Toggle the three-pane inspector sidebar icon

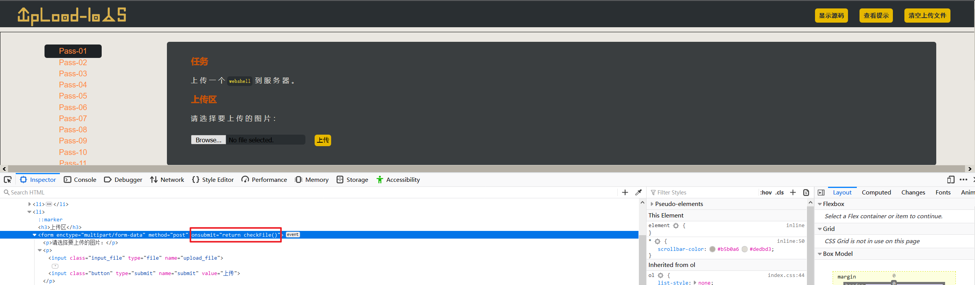(821, 192)
